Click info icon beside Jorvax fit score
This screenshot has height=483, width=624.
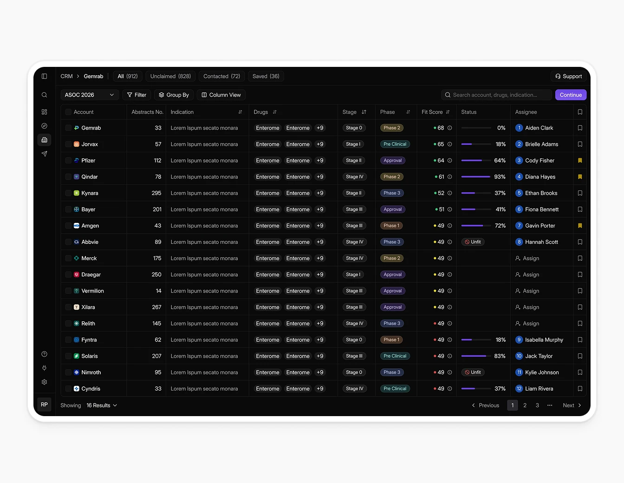449,144
